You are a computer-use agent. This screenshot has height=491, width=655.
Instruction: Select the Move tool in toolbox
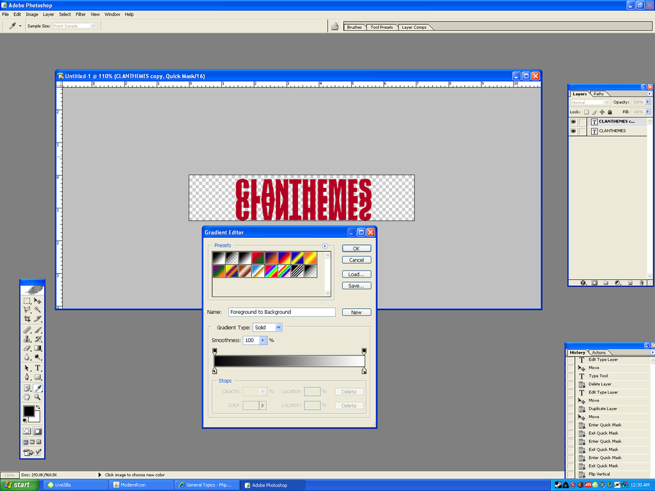pos(38,300)
